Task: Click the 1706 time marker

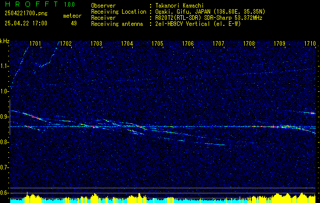Action: [x=188, y=43]
